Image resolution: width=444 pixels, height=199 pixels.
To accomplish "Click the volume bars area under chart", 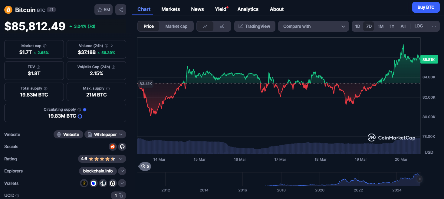I will pos(278,146).
